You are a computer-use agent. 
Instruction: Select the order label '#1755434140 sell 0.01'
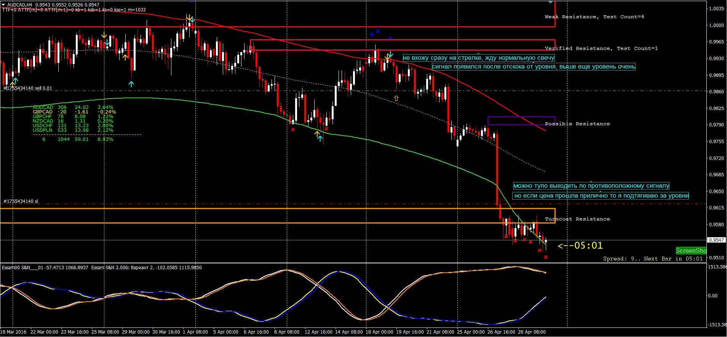click(28, 88)
